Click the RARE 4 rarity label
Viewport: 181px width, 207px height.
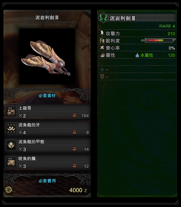(x=167, y=26)
